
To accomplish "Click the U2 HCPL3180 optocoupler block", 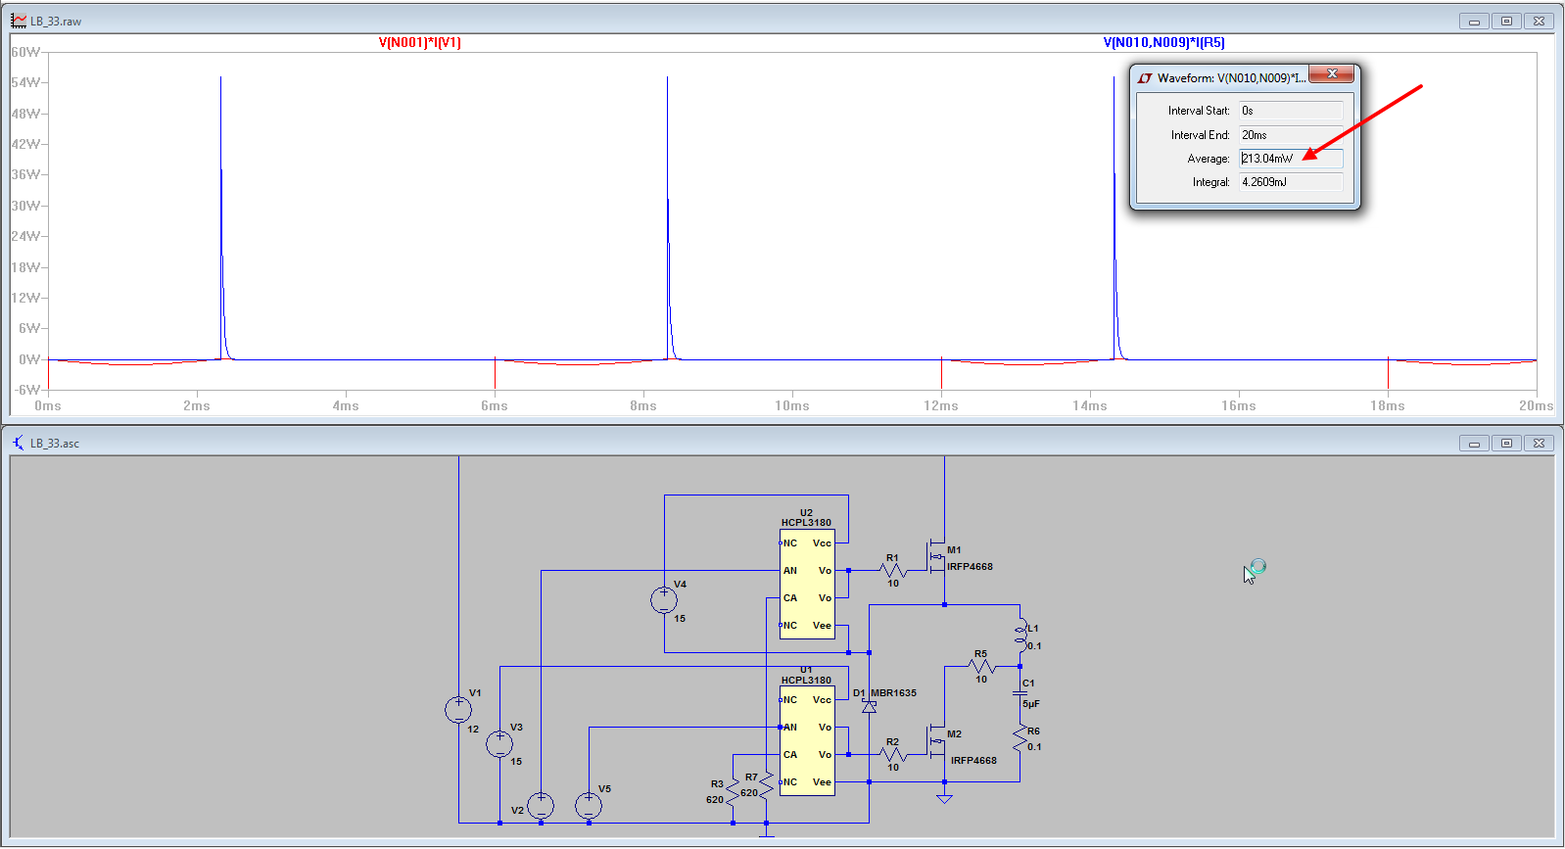I will click(x=807, y=584).
